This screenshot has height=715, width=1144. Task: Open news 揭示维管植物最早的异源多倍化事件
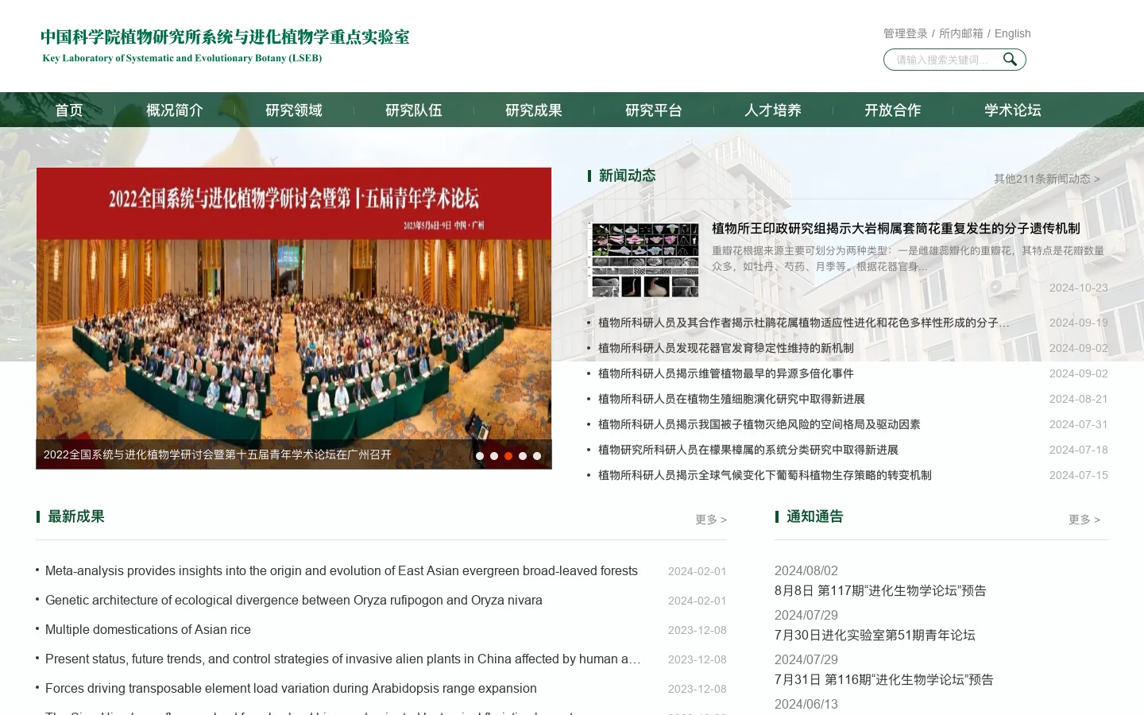click(x=726, y=373)
